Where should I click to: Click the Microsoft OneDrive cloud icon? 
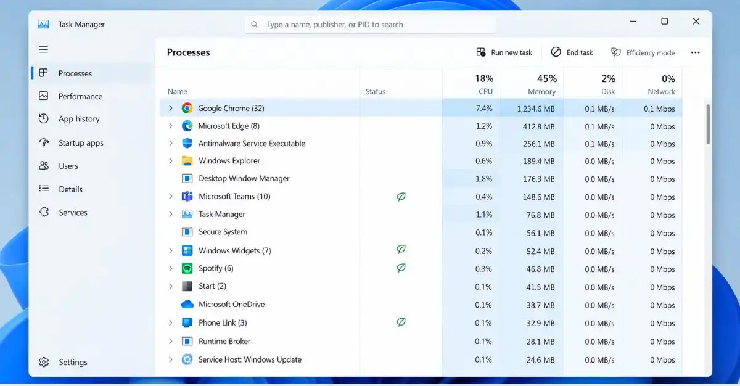pyautogui.click(x=187, y=304)
